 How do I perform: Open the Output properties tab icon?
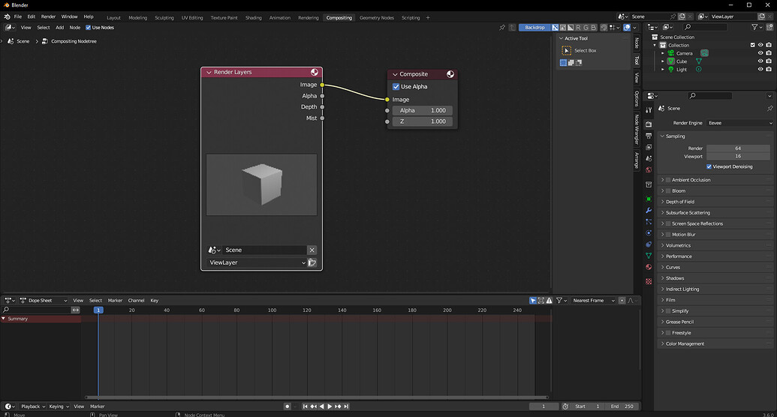click(x=649, y=136)
